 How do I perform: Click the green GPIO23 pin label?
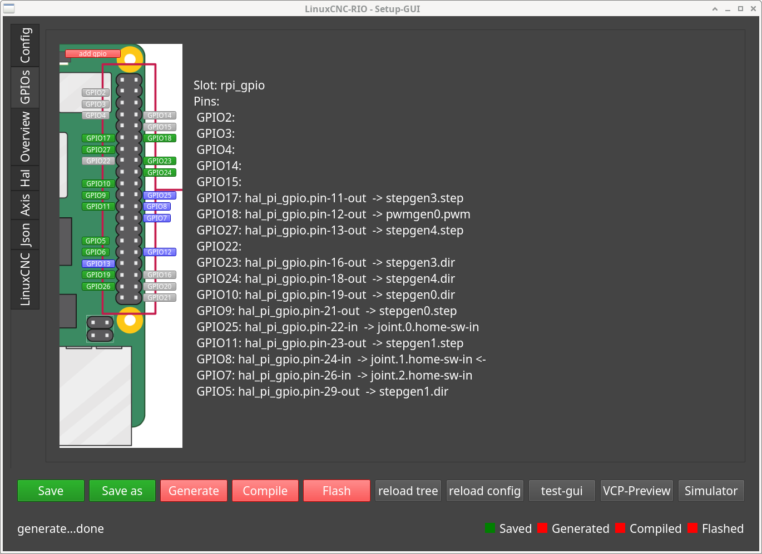tap(160, 161)
